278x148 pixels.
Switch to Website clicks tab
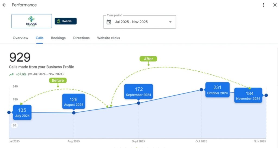pyautogui.click(x=109, y=38)
